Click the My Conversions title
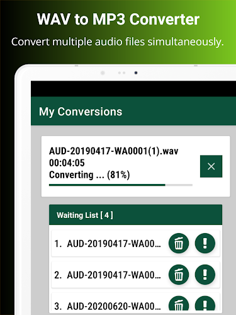This screenshot has height=315, width=236. (81, 112)
